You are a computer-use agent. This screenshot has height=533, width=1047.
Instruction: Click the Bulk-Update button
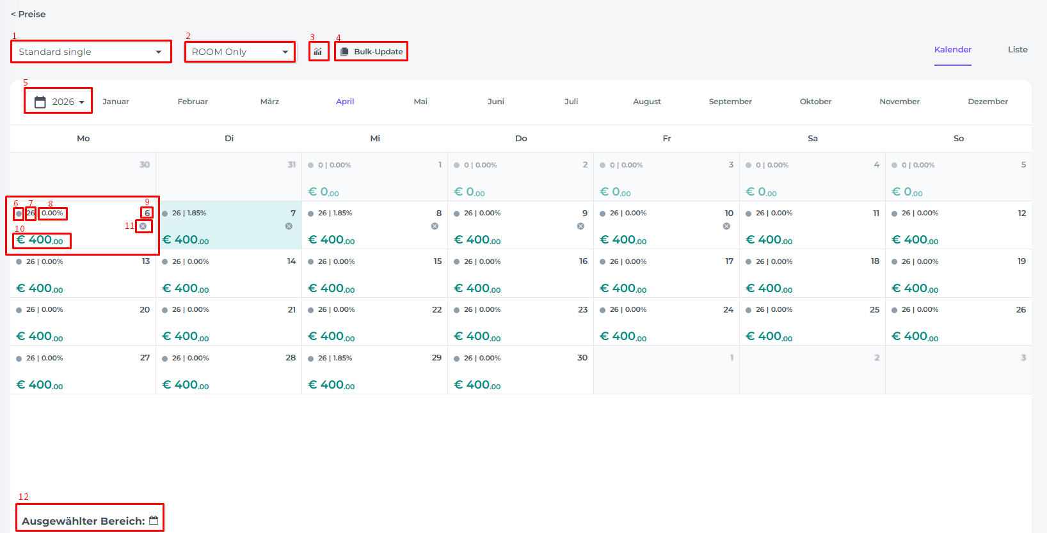tap(371, 52)
